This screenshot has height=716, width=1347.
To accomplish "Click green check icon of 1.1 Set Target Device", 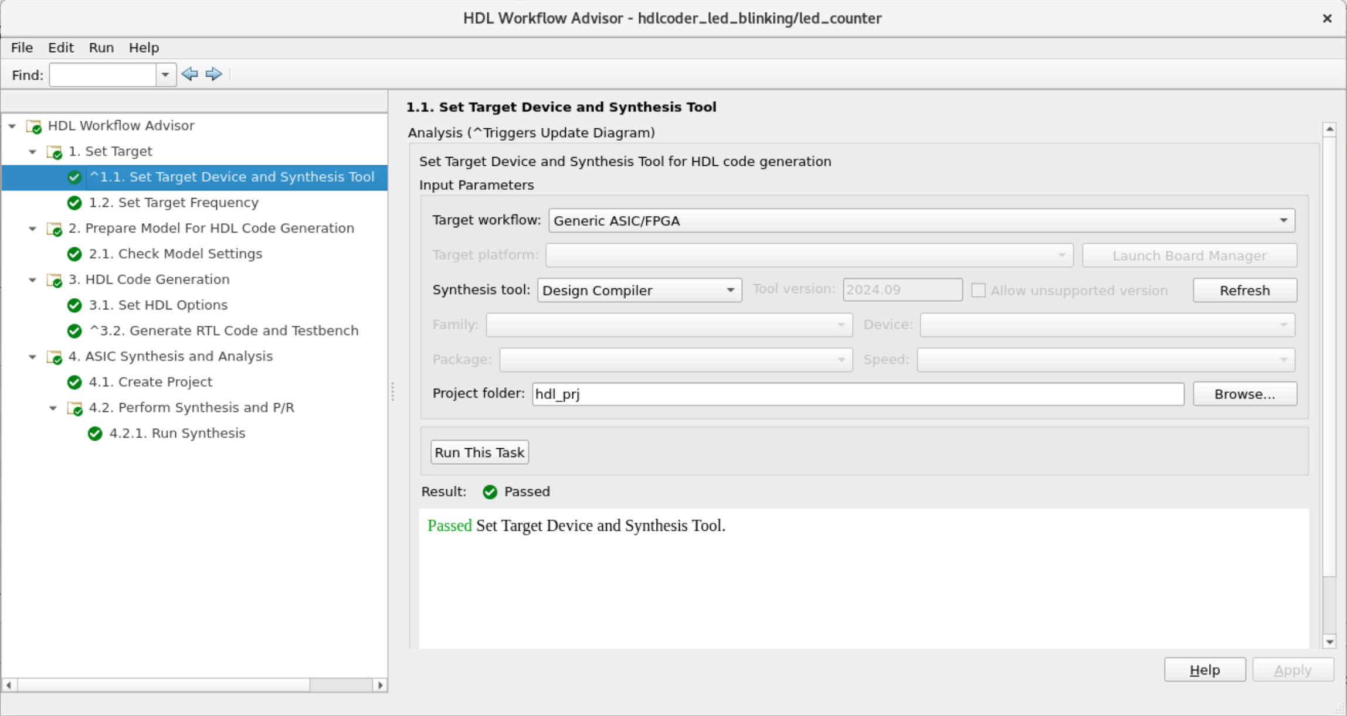I will [74, 178].
